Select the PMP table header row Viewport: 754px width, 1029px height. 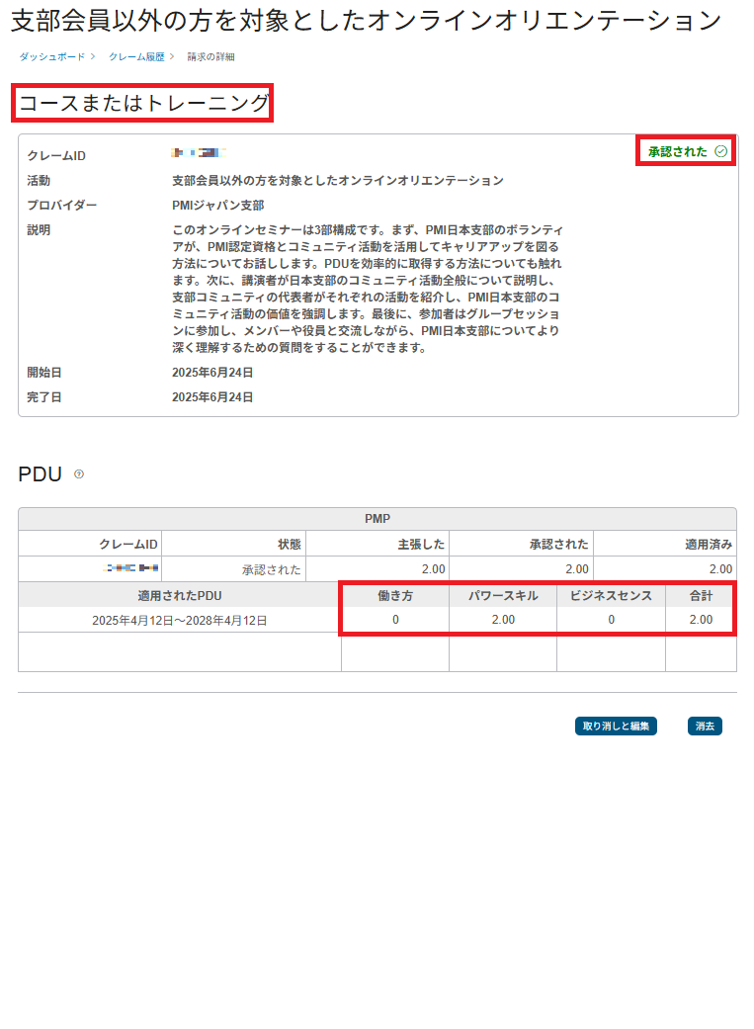(x=377, y=519)
